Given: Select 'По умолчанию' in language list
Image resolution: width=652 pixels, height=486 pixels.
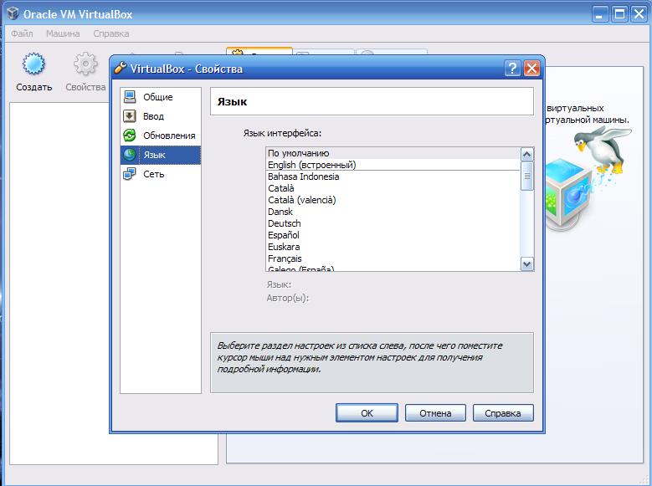Looking at the screenshot, I should coord(393,153).
